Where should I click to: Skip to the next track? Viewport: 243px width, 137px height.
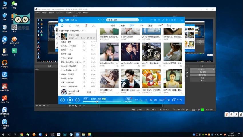77,100
